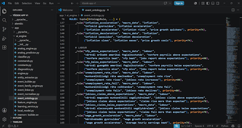Open the Run and Debug view
Viewport: 242px width, 128px height.
point(4,38)
